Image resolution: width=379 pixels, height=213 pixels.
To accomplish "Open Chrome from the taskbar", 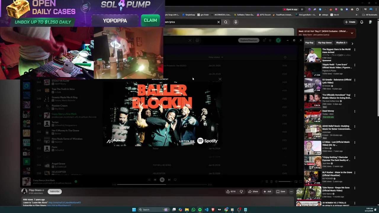I will [226, 209].
